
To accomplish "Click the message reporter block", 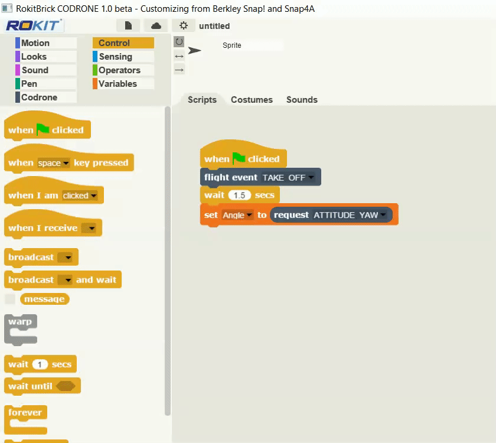I will pyautogui.click(x=45, y=299).
